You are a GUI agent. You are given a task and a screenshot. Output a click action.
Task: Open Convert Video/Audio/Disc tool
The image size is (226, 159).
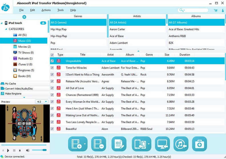click(x=25, y=89)
